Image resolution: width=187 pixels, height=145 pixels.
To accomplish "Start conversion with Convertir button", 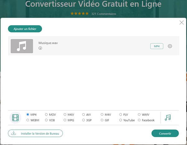I will click(165, 133).
